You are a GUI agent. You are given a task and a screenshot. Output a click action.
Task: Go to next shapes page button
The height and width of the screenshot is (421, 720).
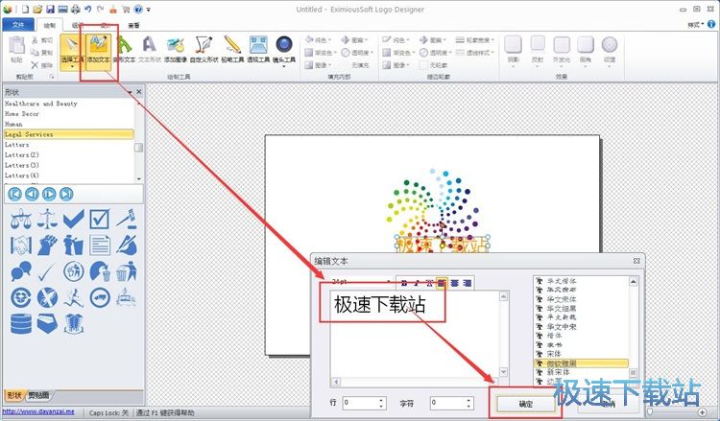click(49, 194)
